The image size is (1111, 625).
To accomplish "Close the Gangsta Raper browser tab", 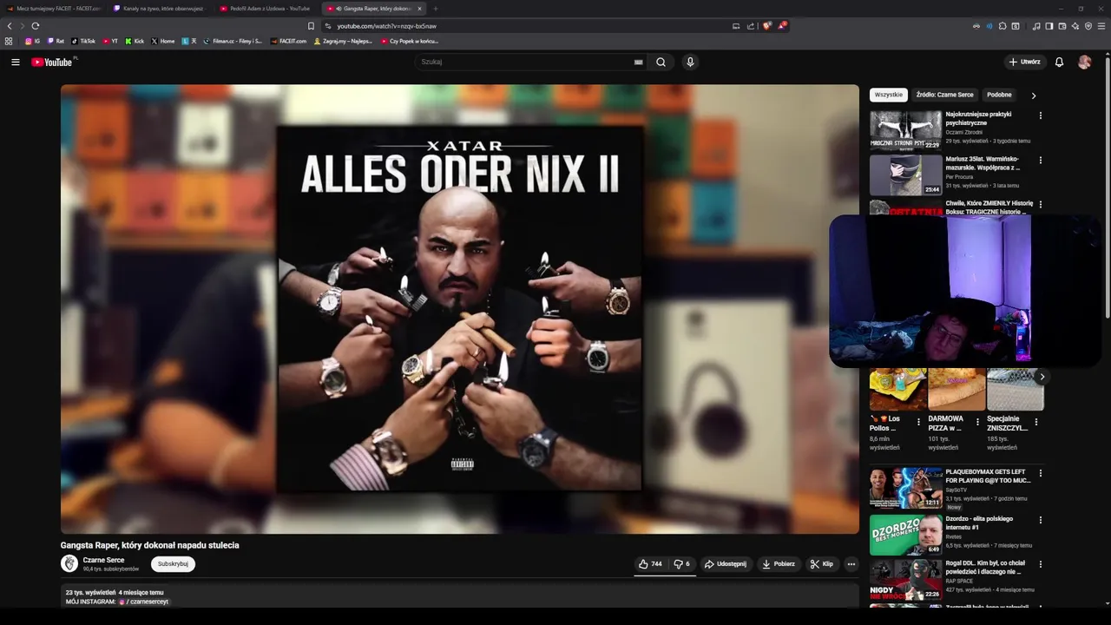I will [x=419, y=9].
